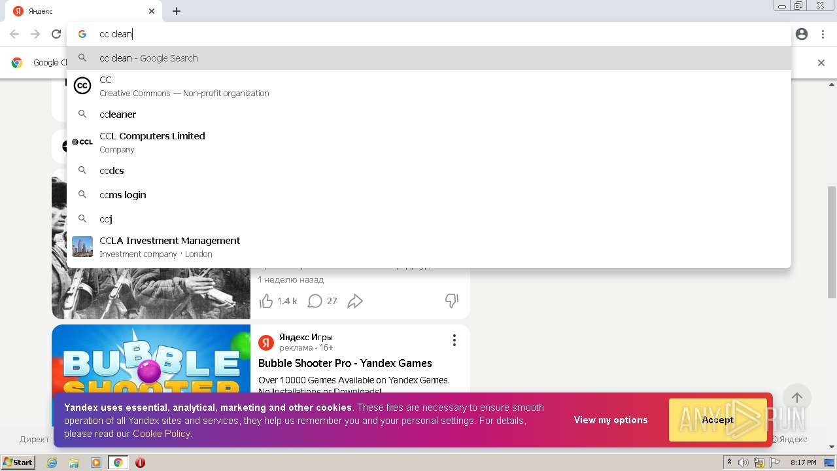Click the address bar with 'cc clean'
The image size is (837, 471).
[x=428, y=34]
